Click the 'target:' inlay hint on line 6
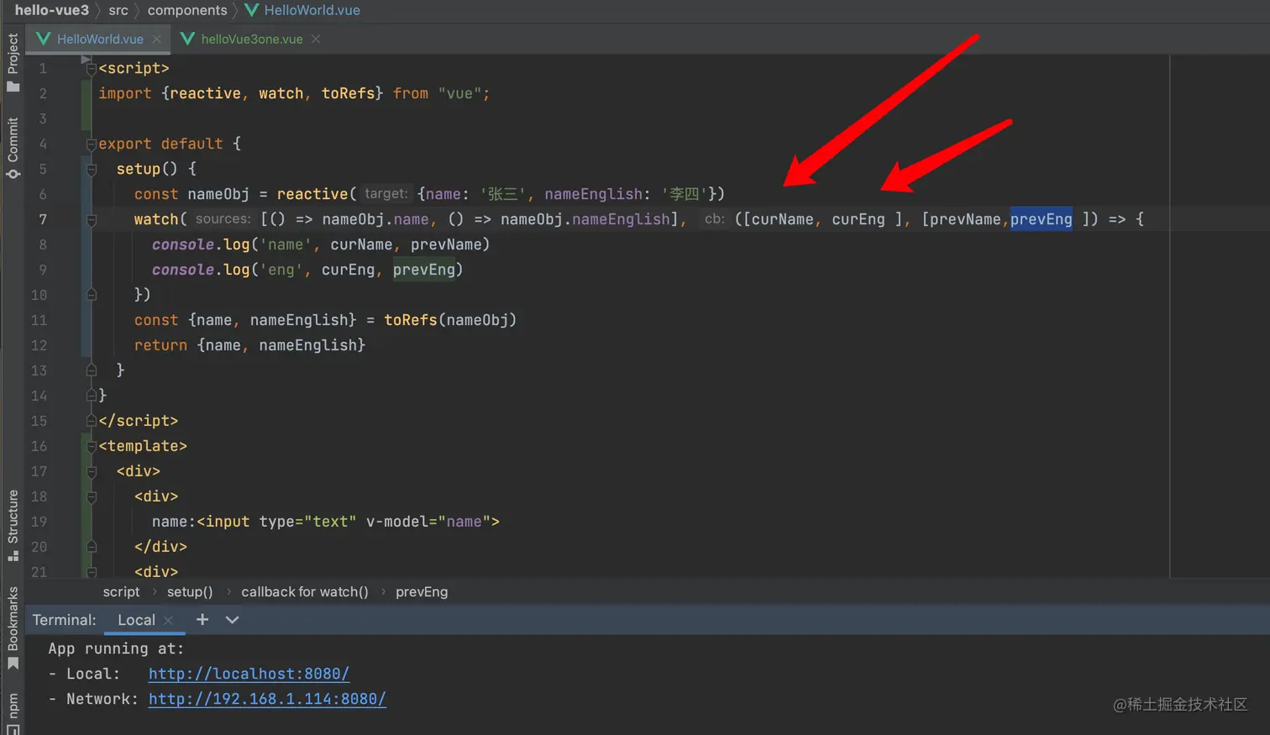This screenshot has width=1270, height=735. click(386, 194)
